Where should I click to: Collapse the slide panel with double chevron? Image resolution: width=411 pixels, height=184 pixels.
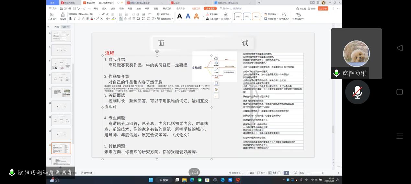coord(48,27)
